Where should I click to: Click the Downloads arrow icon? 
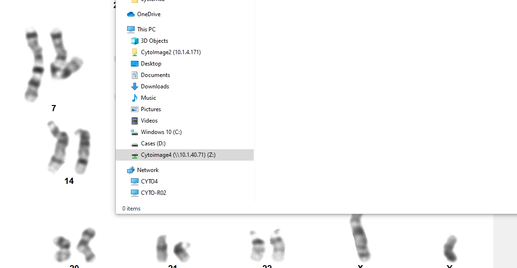(x=135, y=86)
